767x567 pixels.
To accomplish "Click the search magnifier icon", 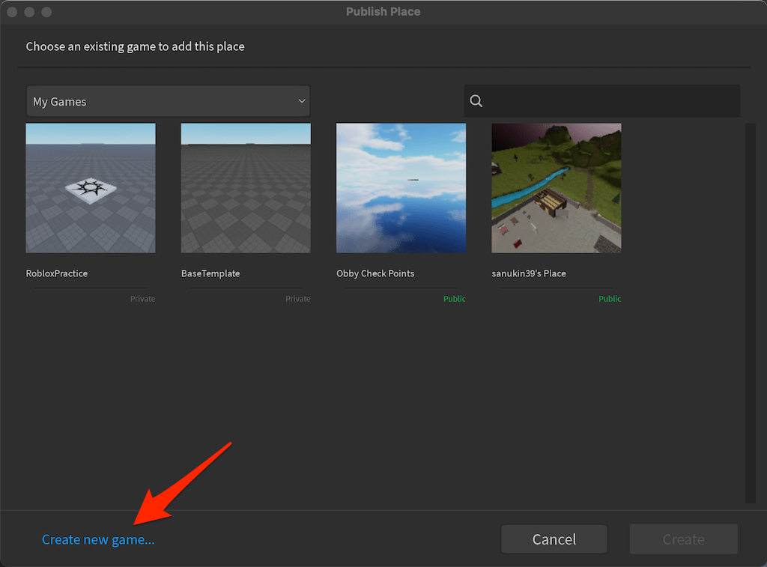I will tap(476, 101).
